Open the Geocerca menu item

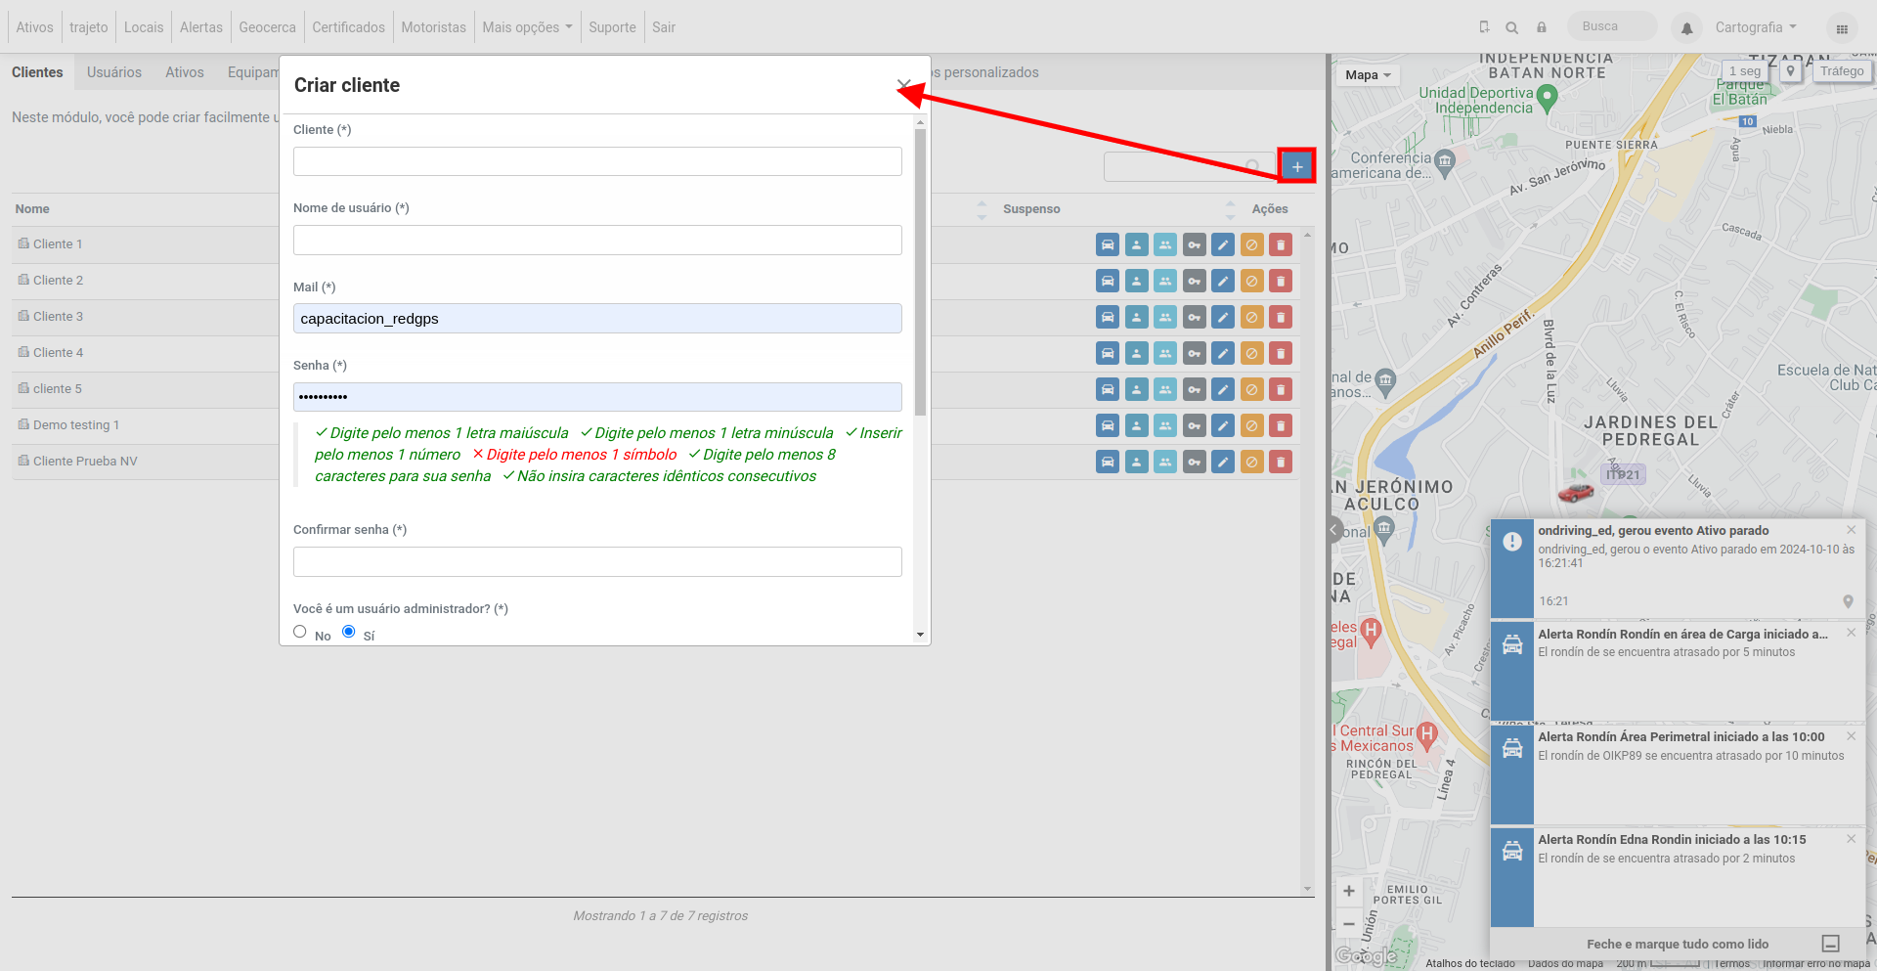pos(267,27)
